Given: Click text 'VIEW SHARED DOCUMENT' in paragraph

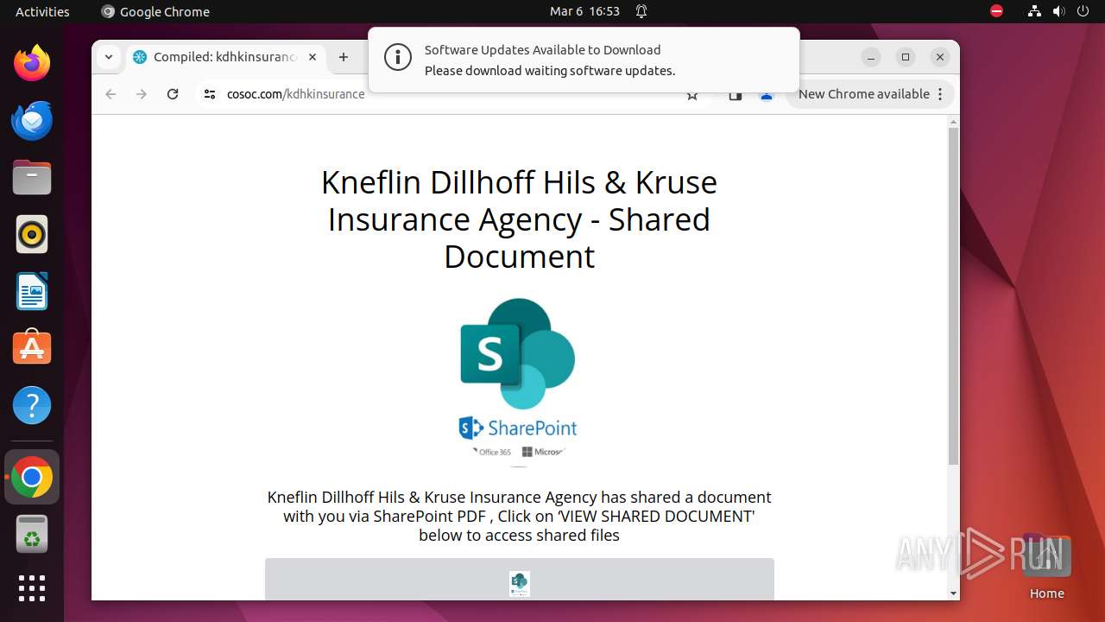Looking at the screenshot, I should point(657,517).
